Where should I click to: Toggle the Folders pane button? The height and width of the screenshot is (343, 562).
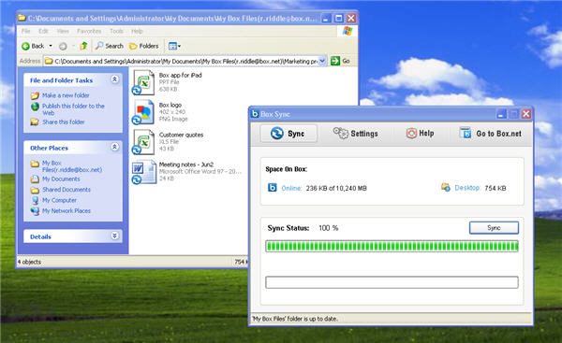click(x=143, y=46)
